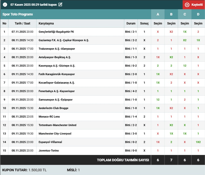The height and width of the screenshot is (175, 205).
Task: Click the Sonuç column header
Action: [x=144, y=23]
